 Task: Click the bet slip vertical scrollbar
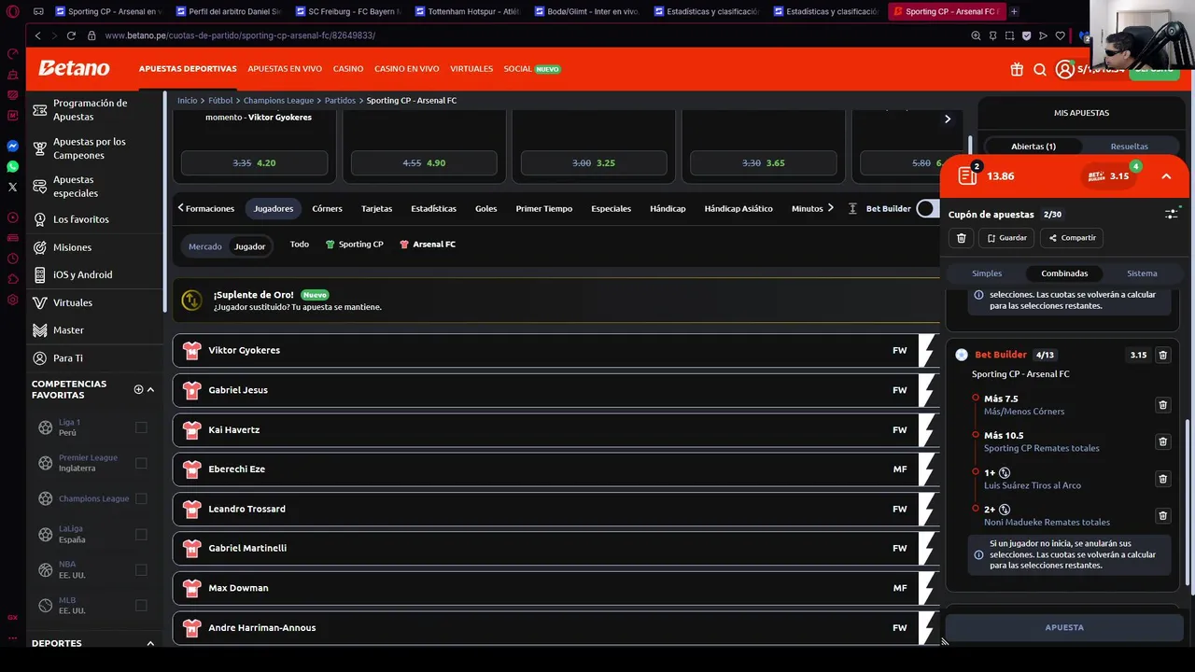click(1188, 504)
